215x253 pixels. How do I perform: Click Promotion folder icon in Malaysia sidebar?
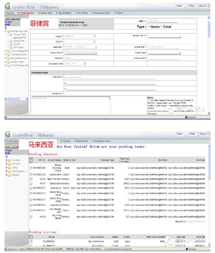coord(9,164)
